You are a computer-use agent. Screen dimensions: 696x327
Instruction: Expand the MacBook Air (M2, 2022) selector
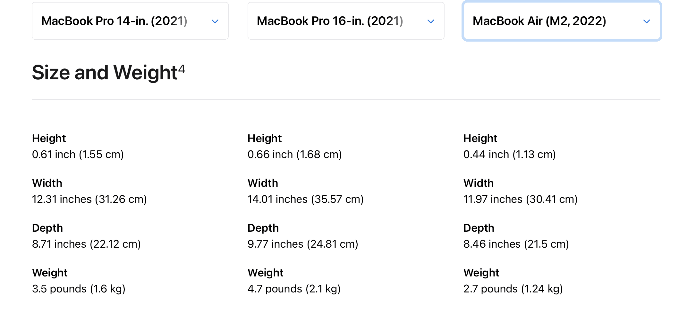coord(561,21)
